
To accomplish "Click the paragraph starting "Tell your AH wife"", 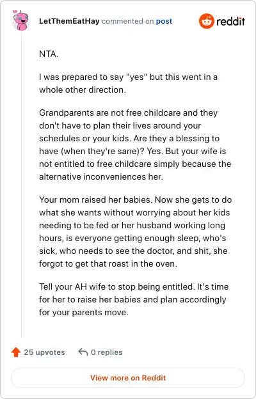I will click(x=134, y=299).
